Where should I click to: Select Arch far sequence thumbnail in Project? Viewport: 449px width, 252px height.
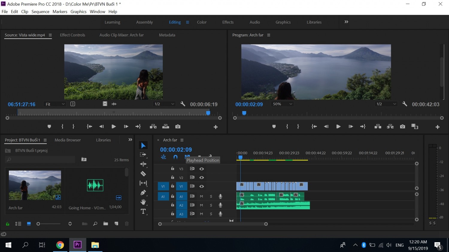(x=35, y=185)
